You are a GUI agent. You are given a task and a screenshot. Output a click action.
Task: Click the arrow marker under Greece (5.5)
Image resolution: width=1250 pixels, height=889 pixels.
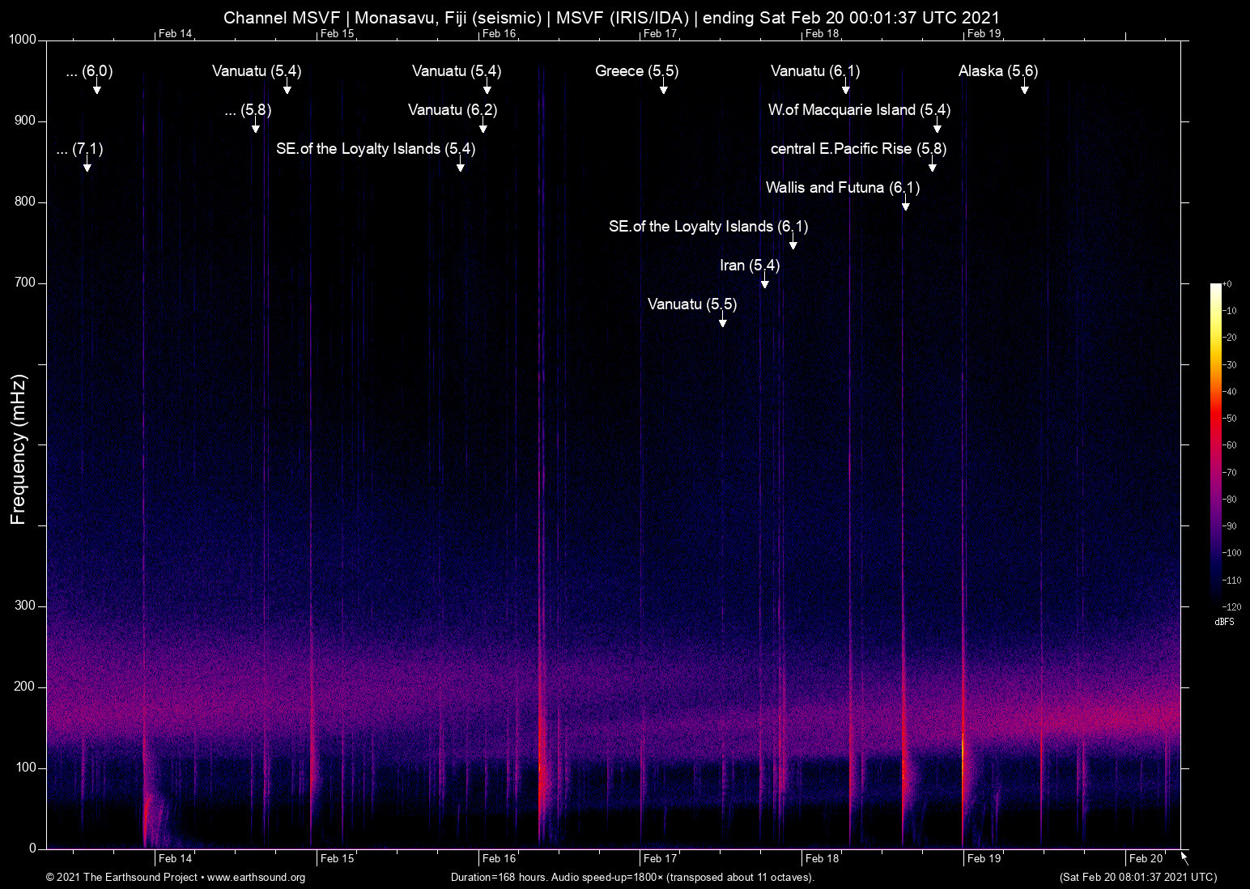coord(663,86)
